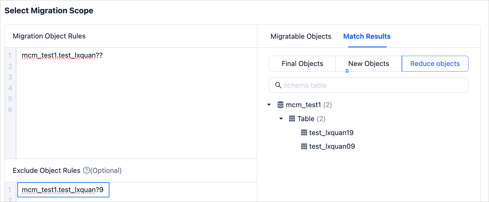Click the schema.table search field
489x202 pixels.
pyautogui.click(x=372, y=85)
